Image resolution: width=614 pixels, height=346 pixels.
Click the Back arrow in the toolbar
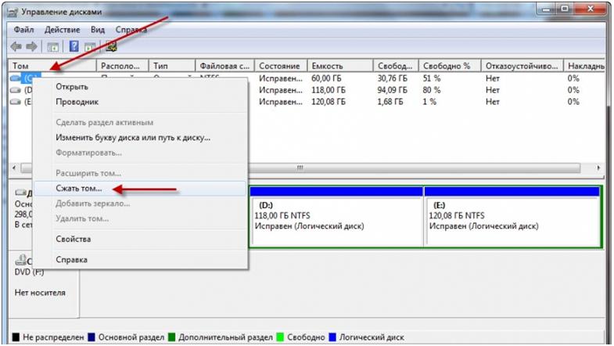[17, 45]
